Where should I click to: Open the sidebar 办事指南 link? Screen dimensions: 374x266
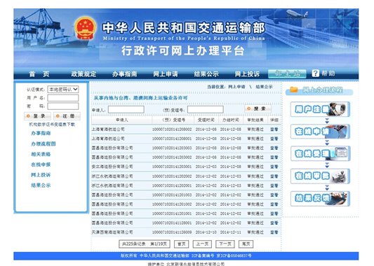click(x=41, y=133)
